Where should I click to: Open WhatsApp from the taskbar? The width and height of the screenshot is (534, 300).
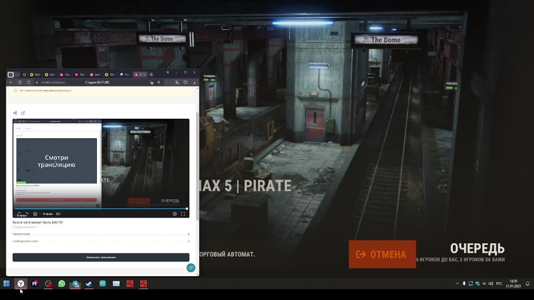click(62, 284)
